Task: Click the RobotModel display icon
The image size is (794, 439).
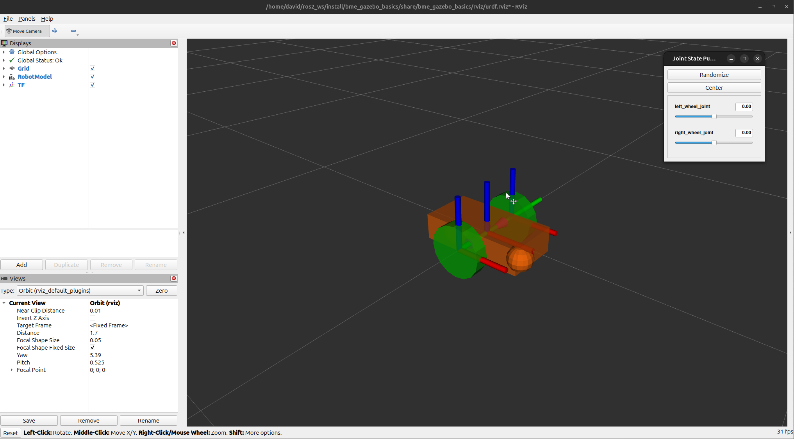Action: [12, 76]
